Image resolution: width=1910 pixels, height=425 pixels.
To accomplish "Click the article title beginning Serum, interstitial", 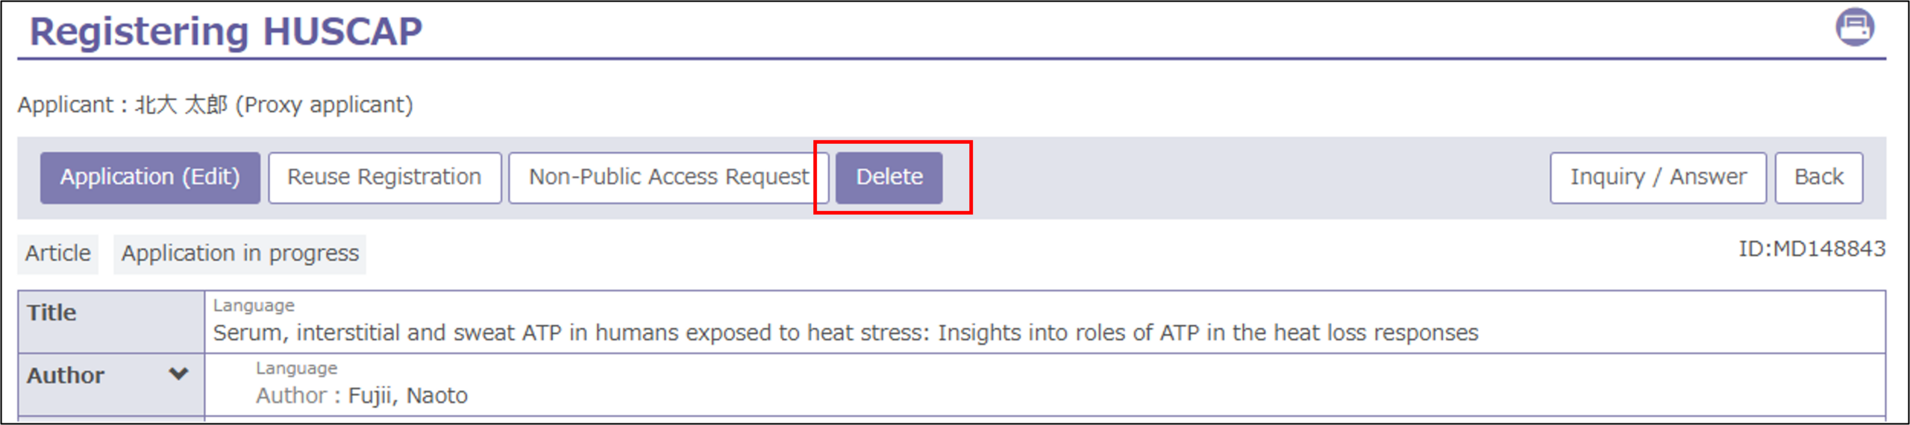I will click(845, 333).
